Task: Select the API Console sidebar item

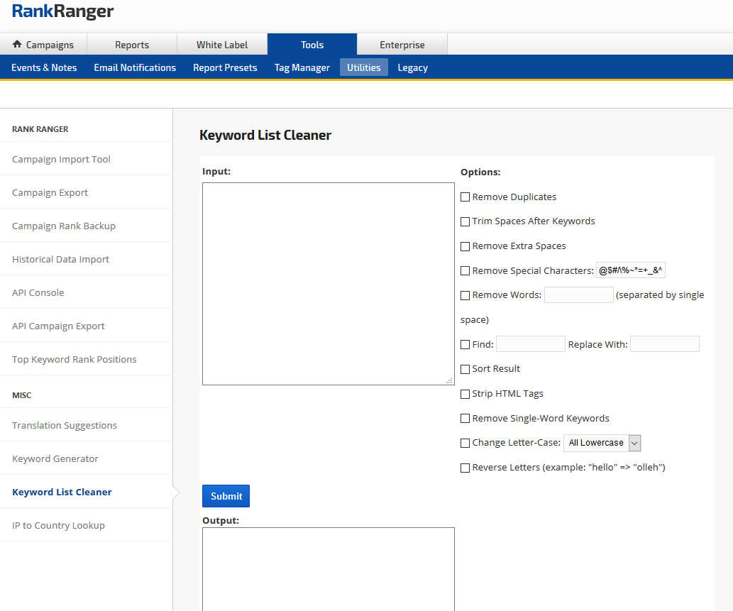Action: 38,292
